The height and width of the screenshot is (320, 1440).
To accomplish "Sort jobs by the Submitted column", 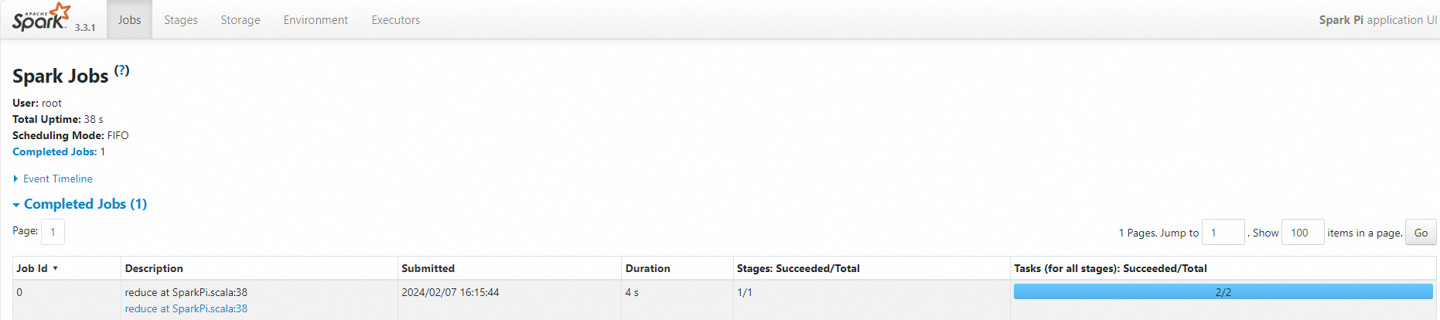I will click(x=428, y=268).
